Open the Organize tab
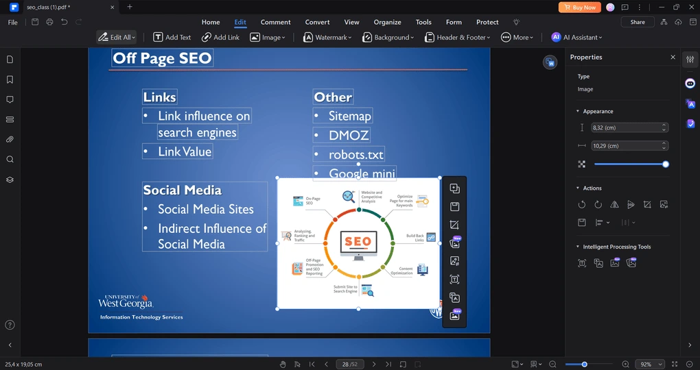The height and width of the screenshot is (370, 700). click(x=387, y=22)
